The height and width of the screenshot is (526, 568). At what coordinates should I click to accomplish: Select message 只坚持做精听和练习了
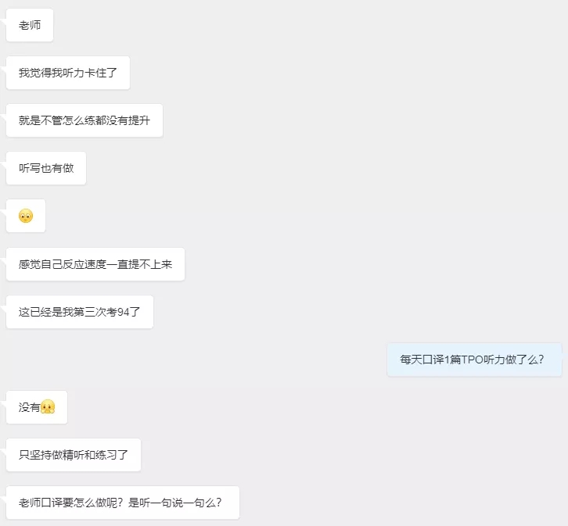74,455
